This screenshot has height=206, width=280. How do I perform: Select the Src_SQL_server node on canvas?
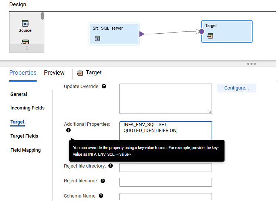114,34
